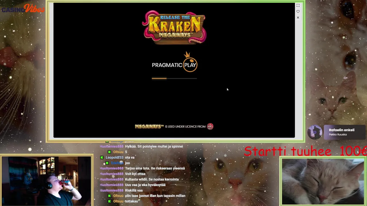
Task: Click chat message 'Uus vaa ja eka hyväksytää'
Action: click(x=145, y=185)
